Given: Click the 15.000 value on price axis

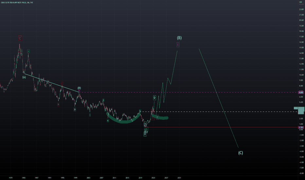Looking at the screenshot, I should [301, 47].
